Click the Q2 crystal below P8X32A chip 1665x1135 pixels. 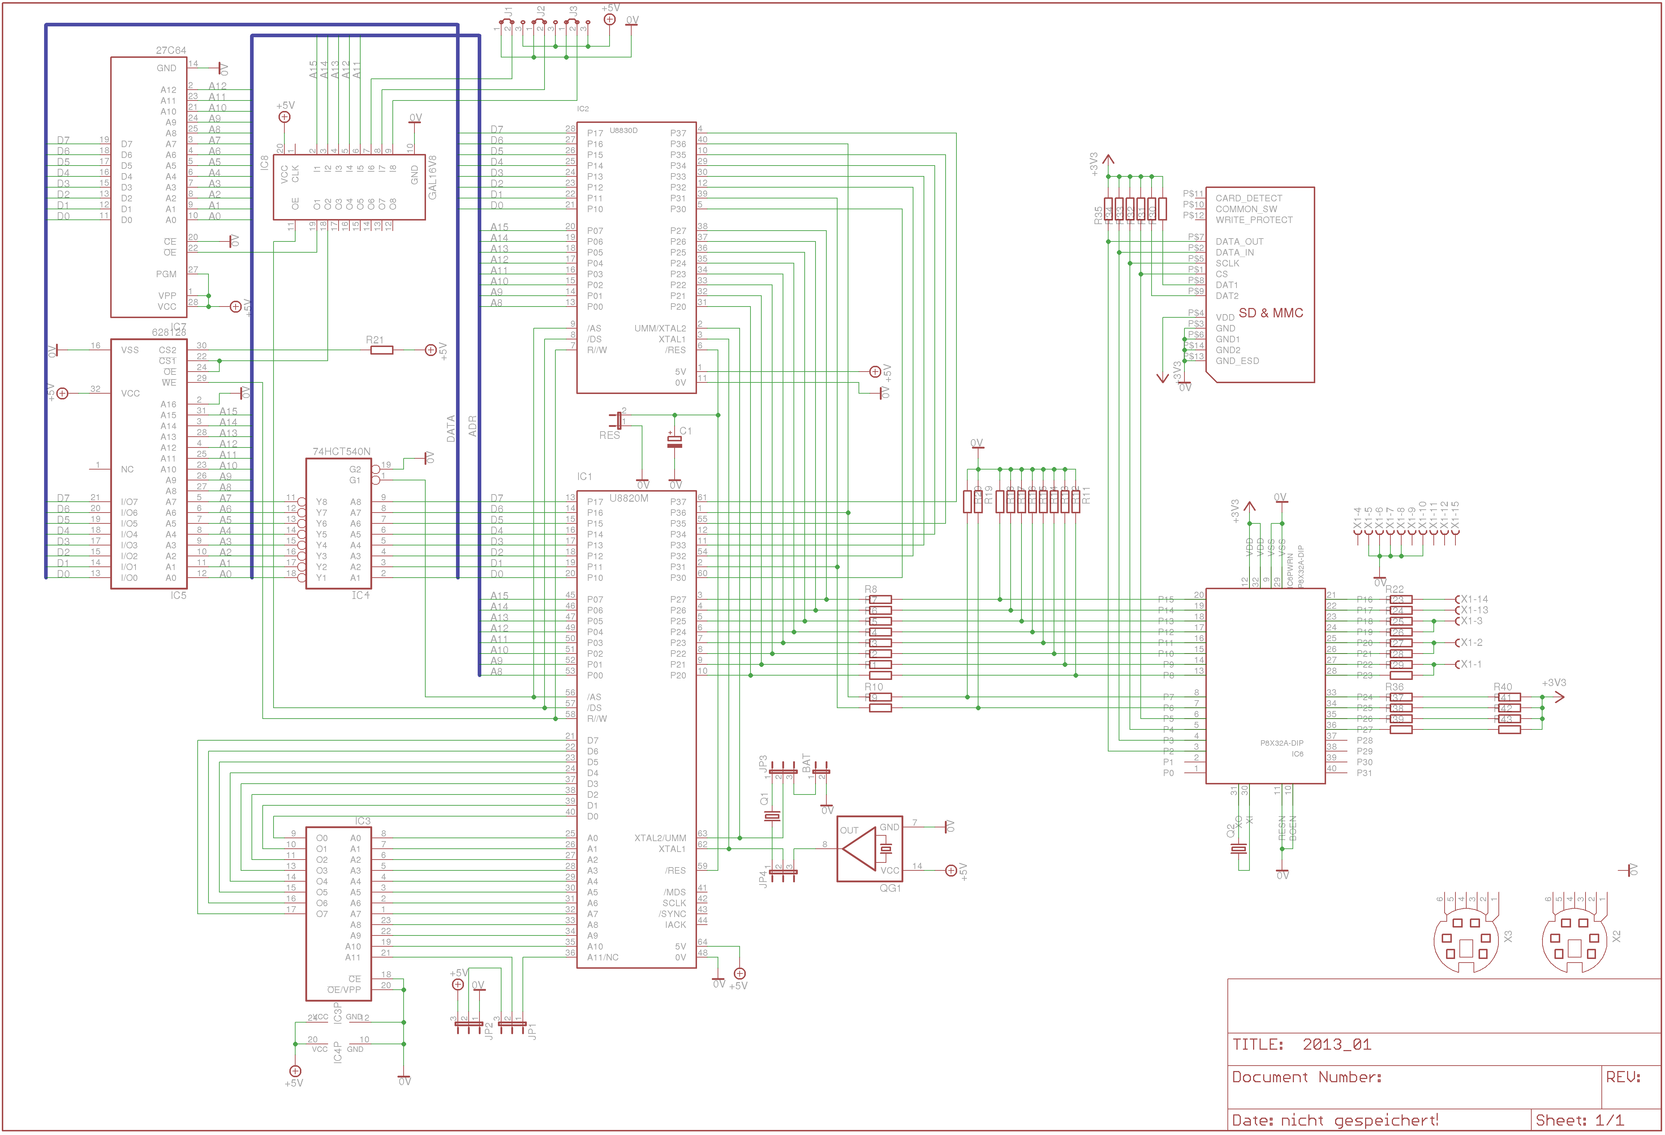click(x=1238, y=848)
